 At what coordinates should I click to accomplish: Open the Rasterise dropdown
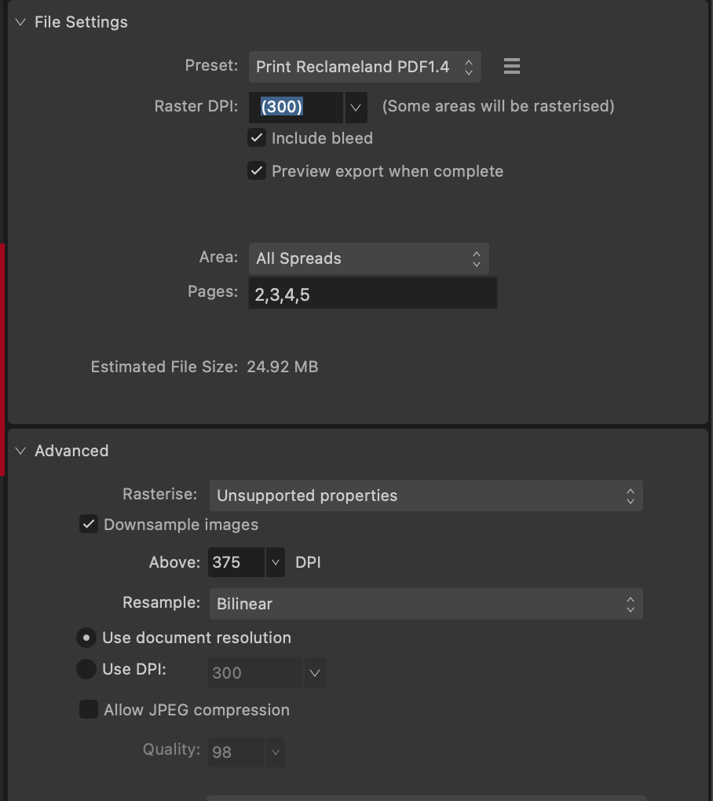coord(426,496)
